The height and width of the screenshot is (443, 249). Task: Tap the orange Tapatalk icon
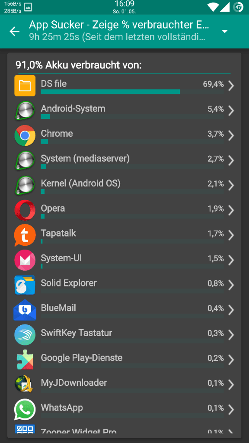coord(25,235)
